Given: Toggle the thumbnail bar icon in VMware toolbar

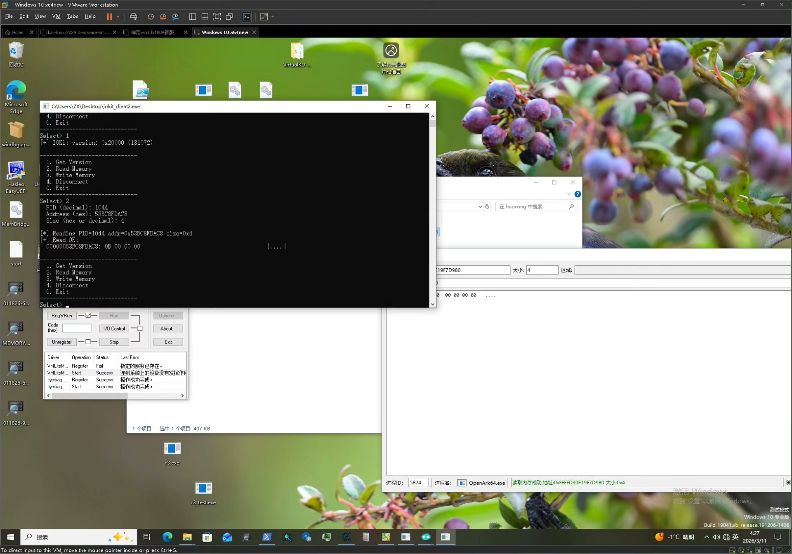Looking at the screenshot, I should tap(205, 16).
